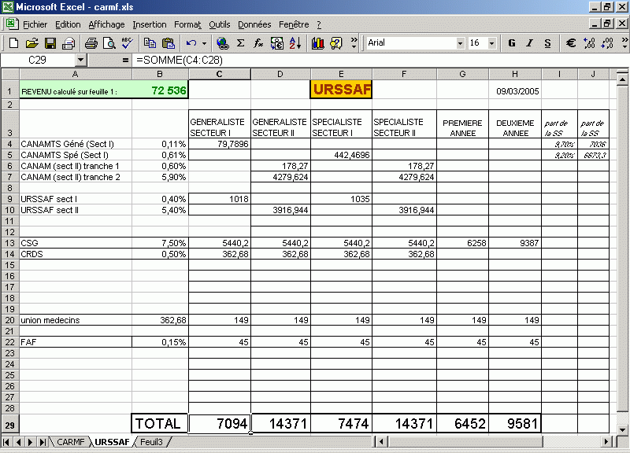Screen dimensions: 630x453
Task: Launch the Chart Wizard icon
Action: 318,43
